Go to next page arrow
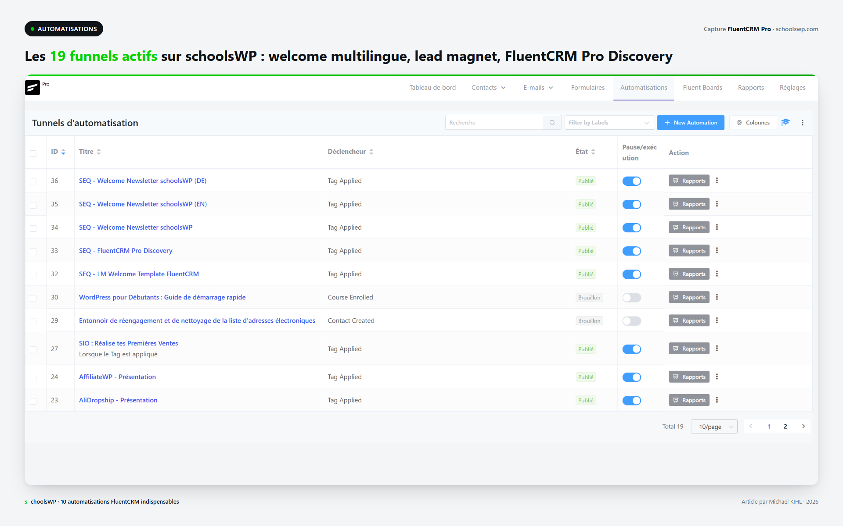 [803, 426]
